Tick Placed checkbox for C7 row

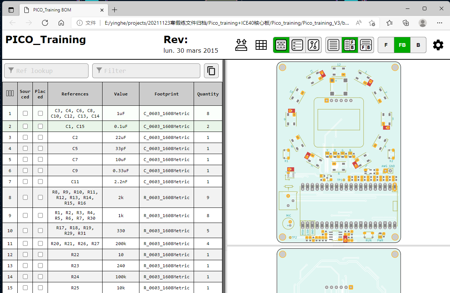point(40,159)
